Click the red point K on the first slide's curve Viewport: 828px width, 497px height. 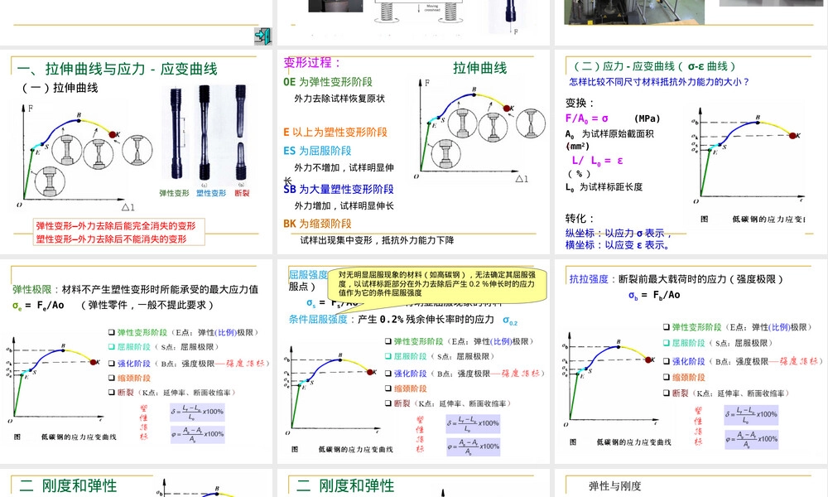pos(113,135)
